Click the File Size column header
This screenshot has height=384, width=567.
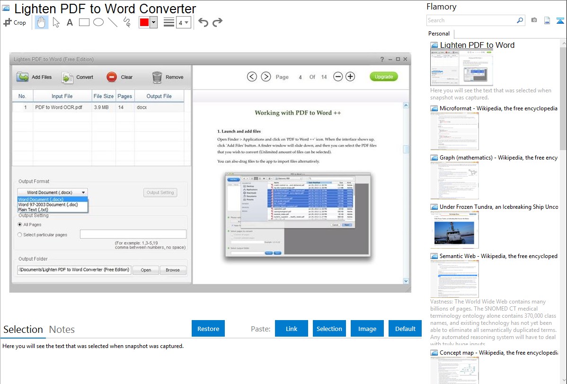point(104,96)
